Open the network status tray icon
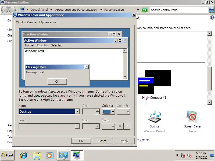Image resolution: width=215 pixels, height=161 pixels. (x=183, y=156)
